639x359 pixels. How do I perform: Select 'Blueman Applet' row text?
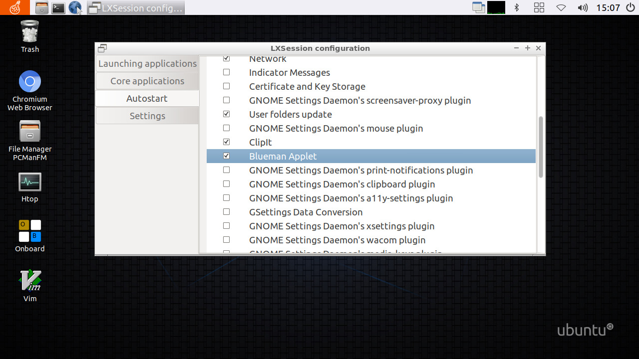click(283, 157)
